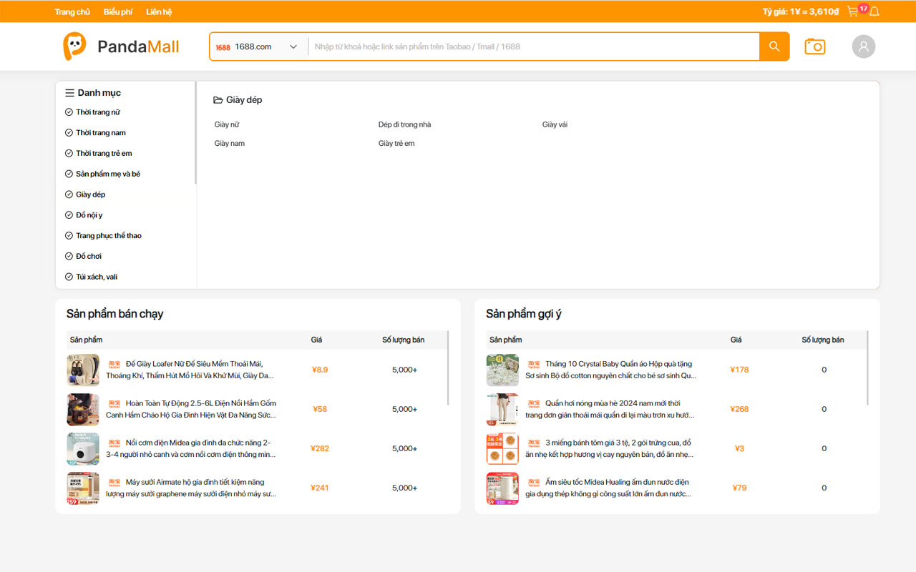
Task: Open Giày nữ subcategory
Action: pos(227,124)
